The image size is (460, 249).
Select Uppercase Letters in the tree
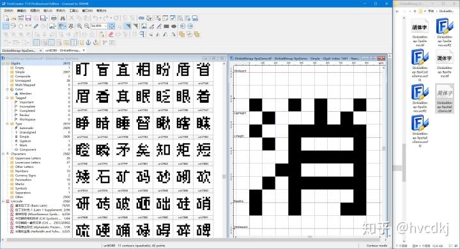pyautogui.click(x=28, y=158)
